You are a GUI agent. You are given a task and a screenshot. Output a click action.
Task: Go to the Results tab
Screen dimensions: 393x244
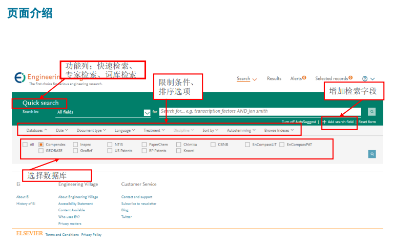pos(274,78)
